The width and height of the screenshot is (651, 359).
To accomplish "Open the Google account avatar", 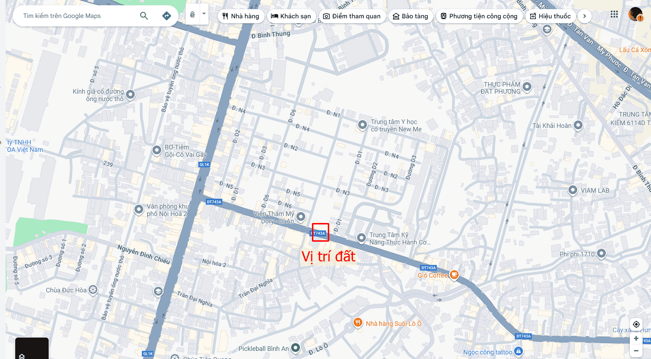I will click(x=636, y=14).
